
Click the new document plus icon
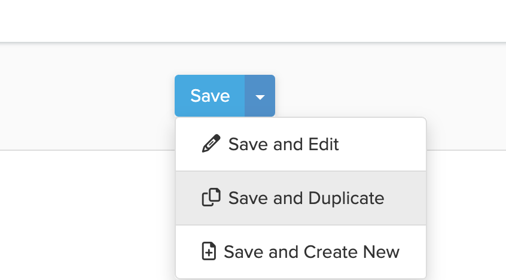point(209,252)
